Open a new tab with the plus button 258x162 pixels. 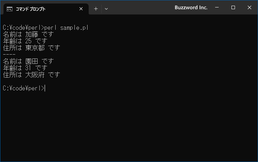coord(96,9)
